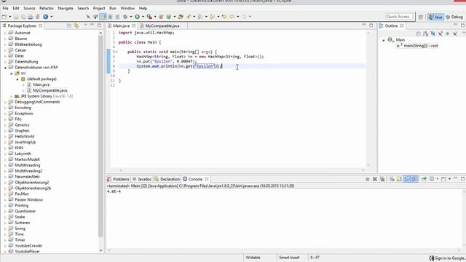Maximize the editor area
This screenshot has width=466, height=262.
pyautogui.click(x=371, y=25)
